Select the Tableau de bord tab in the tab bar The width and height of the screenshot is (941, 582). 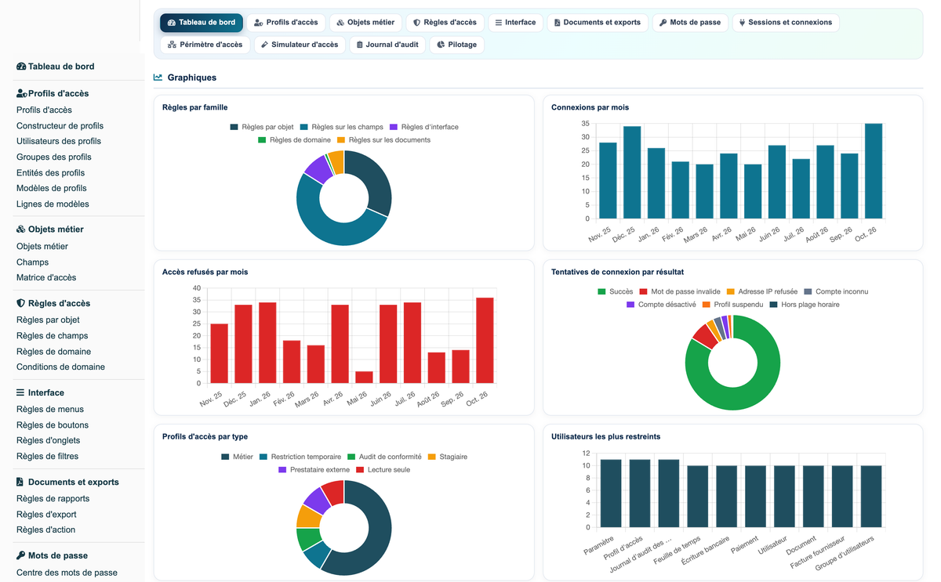(202, 23)
